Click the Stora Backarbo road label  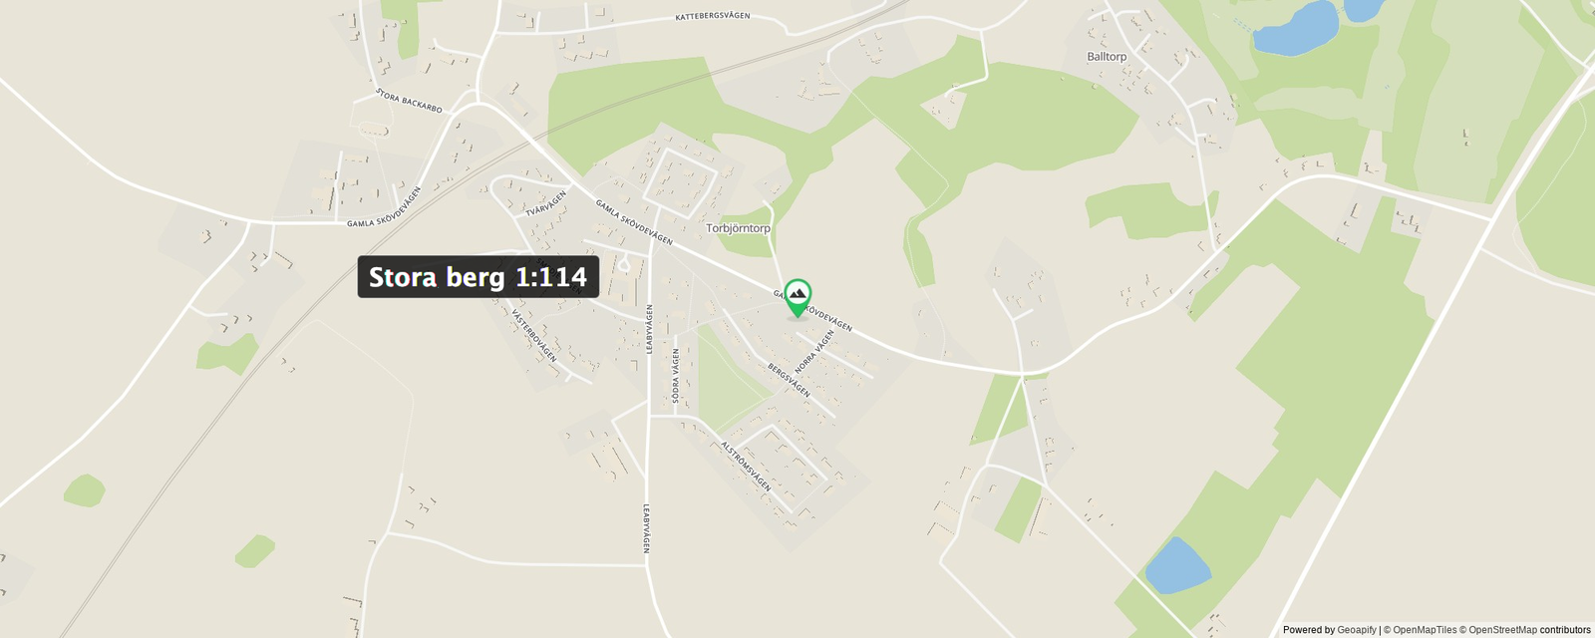pos(409,101)
